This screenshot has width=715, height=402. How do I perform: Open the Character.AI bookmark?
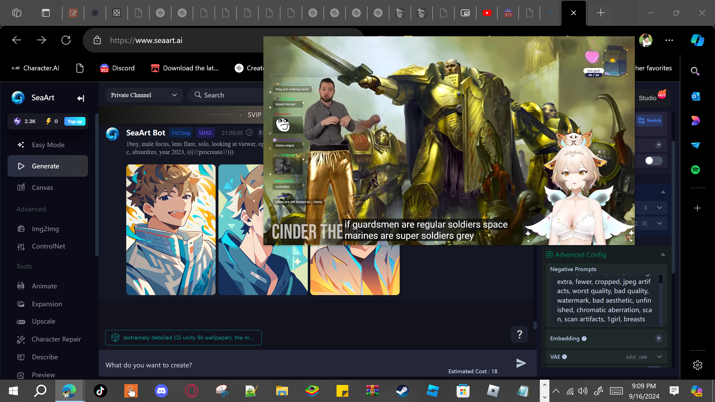point(35,68)
